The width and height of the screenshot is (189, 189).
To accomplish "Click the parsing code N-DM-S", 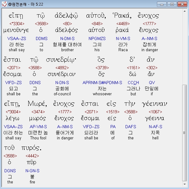I will (x=67, y=38).
